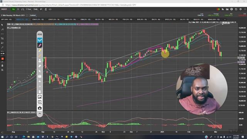Switch to the NDAQ chart tab
Screen dimensions: 247x139
pyautogui.click(x=213, y=20)
